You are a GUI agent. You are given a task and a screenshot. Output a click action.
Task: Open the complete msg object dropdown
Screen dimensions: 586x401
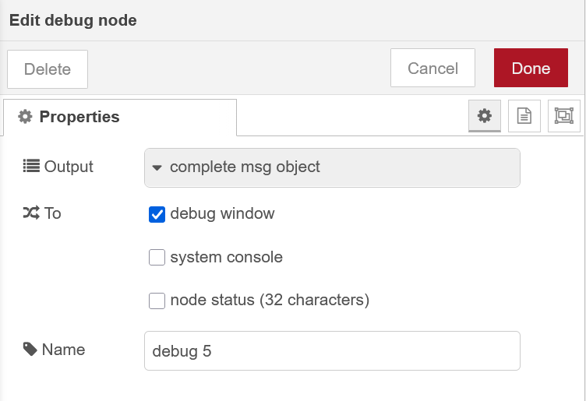pyautogui.click(x=332, y=167)
